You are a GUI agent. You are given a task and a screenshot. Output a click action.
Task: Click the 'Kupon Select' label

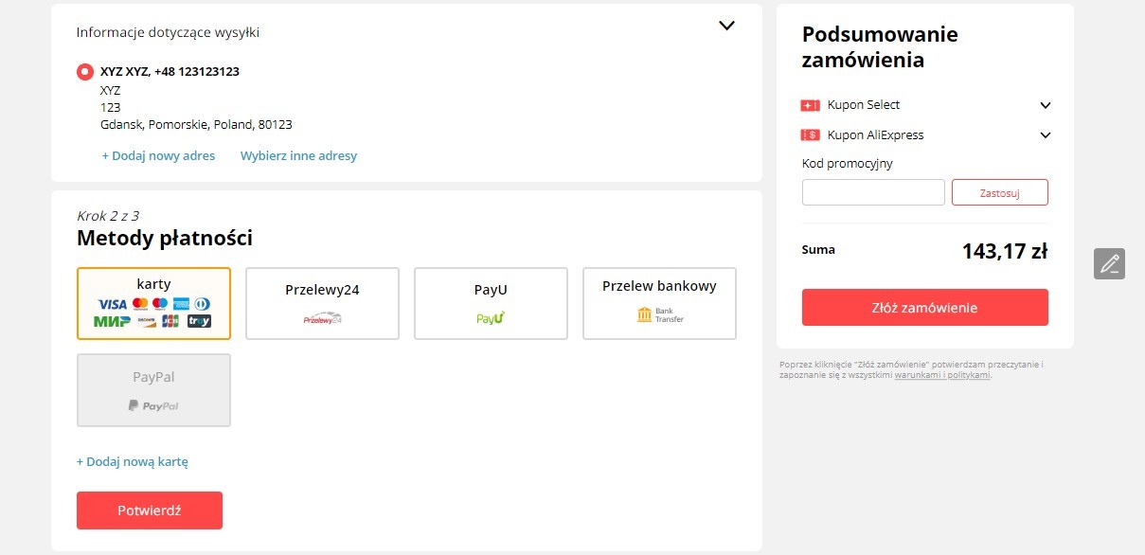pyautogui.click(x=864, y=105)
